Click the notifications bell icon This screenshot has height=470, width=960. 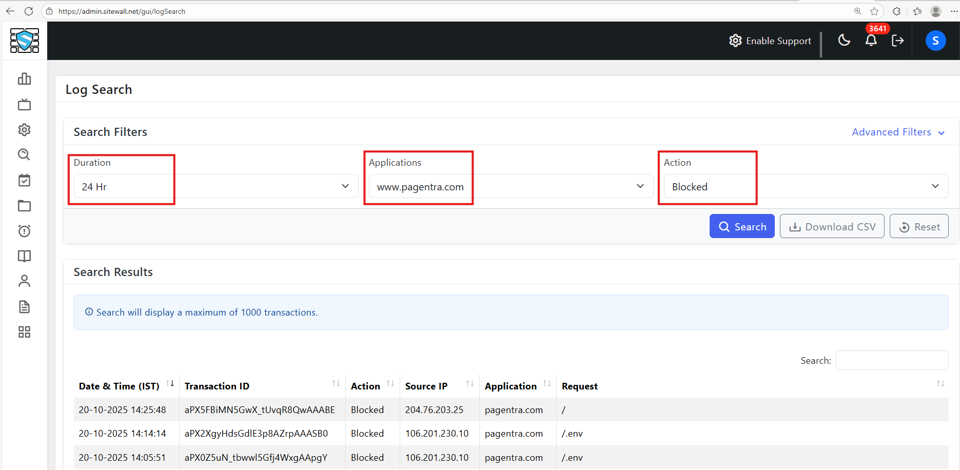coord(871,41)
